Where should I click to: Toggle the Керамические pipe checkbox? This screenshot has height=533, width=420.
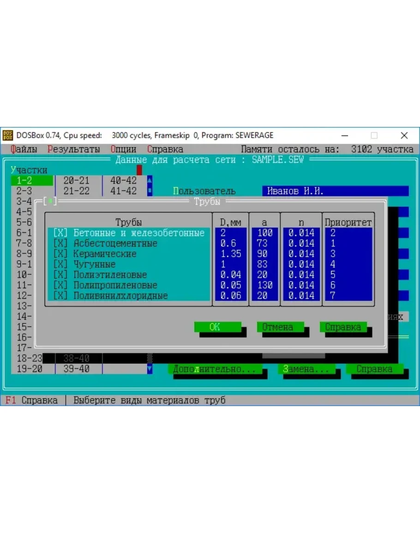[x=60, y=254]
